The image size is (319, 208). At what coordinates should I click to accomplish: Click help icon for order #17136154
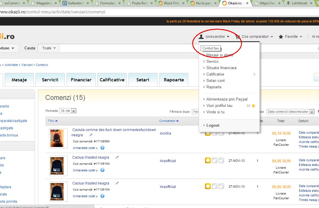tap(102, 196)
